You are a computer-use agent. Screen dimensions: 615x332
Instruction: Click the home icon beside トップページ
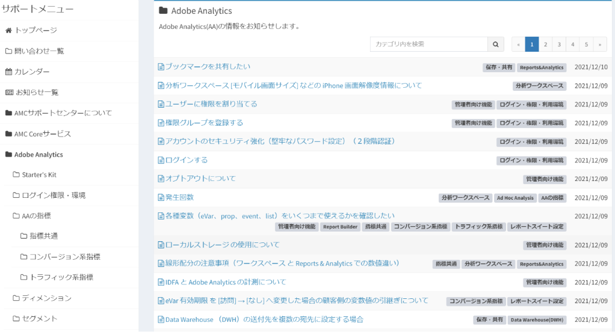pyautogui.click(x=8, y=30)
